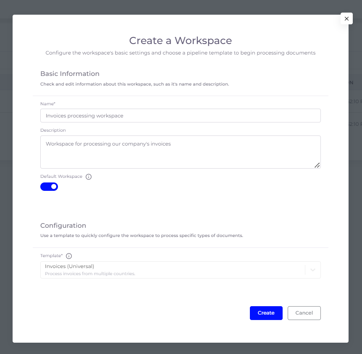
Task: Click the Configuration section header
Action: point(63,226)
